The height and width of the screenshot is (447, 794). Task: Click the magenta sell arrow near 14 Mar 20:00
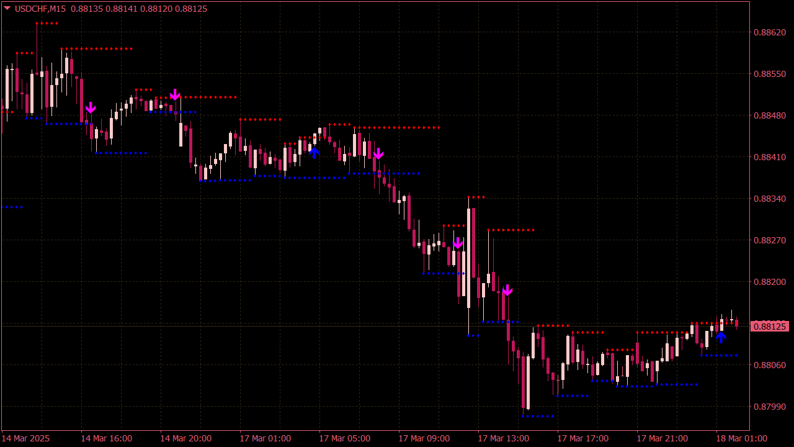pyautogui.click(x=175, y=94)
